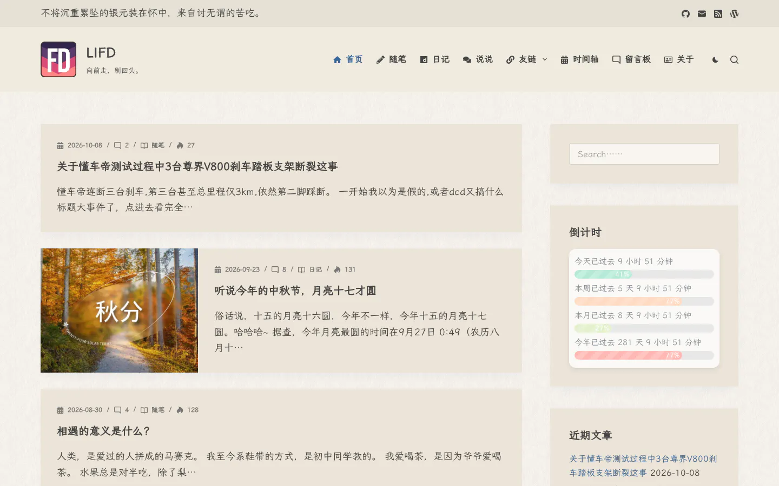
Task: Click flame views icon beside 27
Action: tap(180, 145)
